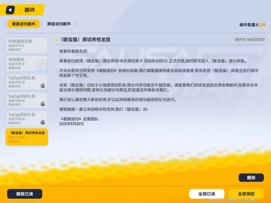
Task: Open the 系统提示 mail from 09-30
Action: point(27,63)
